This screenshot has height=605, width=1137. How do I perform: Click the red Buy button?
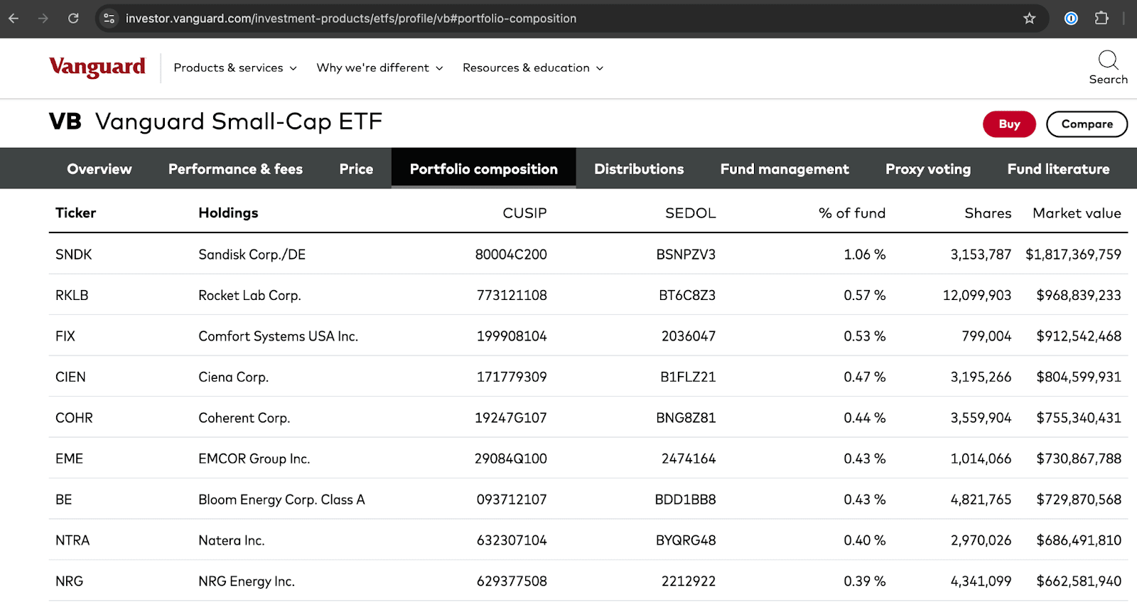[x=1009, y=124]
